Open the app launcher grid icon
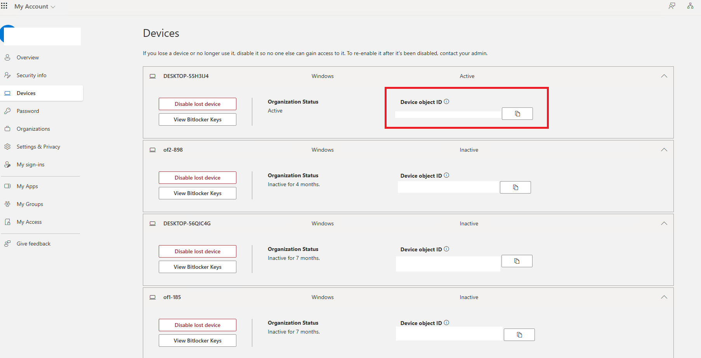Image resolution: width=701 pixels, height=358 pixels. point(4,6)
